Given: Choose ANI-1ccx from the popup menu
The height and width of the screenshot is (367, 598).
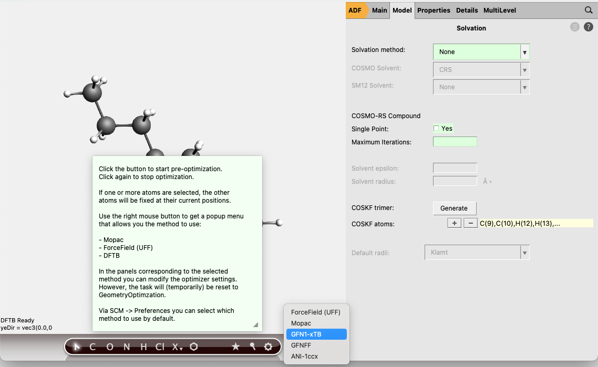Looking at the screenshot, I should [304, 356].
